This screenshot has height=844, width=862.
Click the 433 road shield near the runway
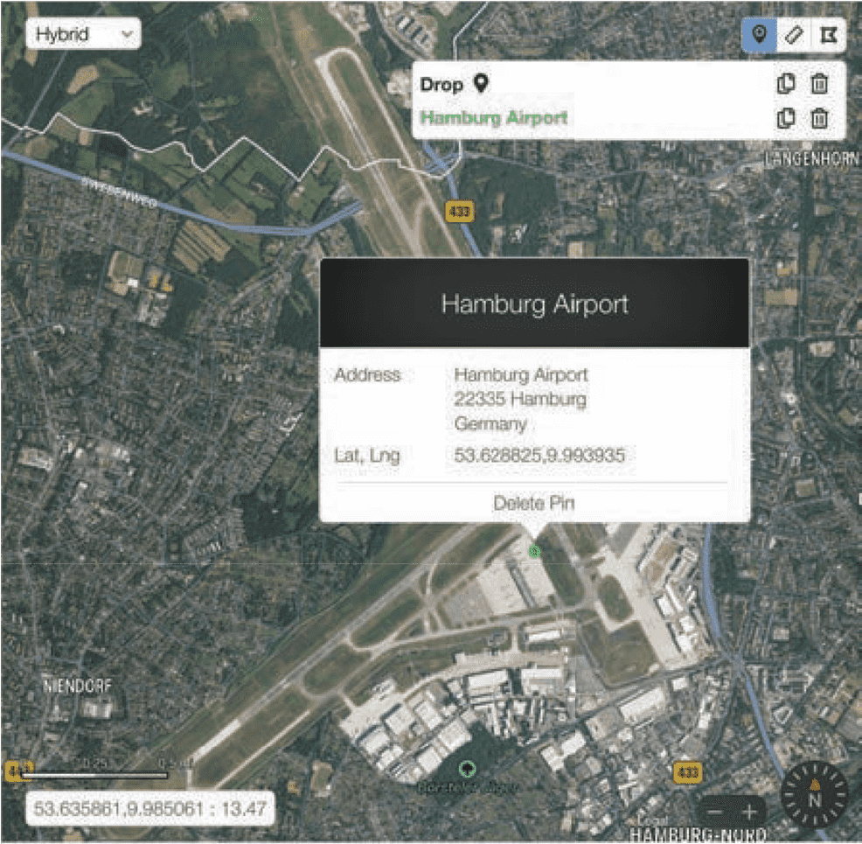[460, 211]
